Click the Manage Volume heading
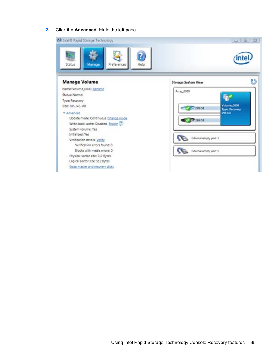 tap(80, 82)
